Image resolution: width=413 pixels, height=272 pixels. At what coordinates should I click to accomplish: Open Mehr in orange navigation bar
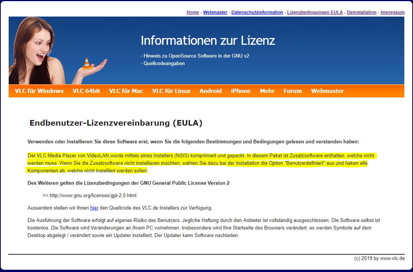pyautogui.click(x=267, y=91)
